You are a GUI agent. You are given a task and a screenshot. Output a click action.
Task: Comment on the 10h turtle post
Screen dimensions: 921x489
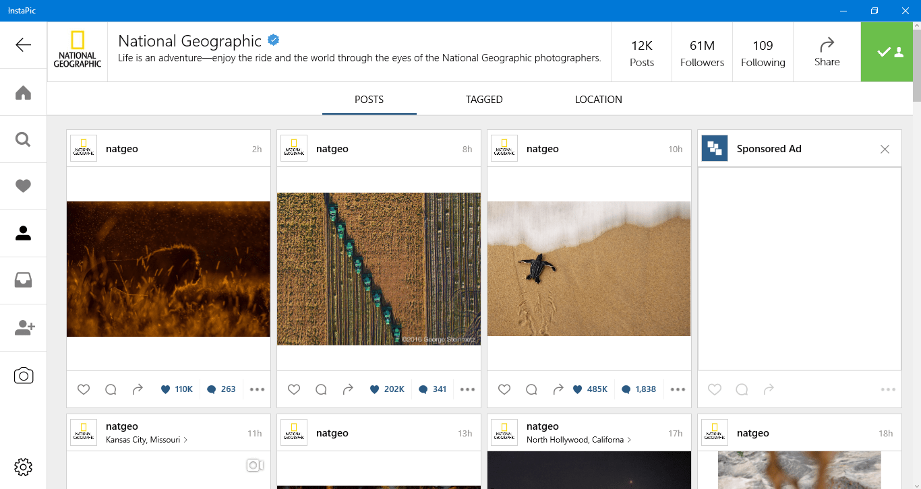[531, 389]
